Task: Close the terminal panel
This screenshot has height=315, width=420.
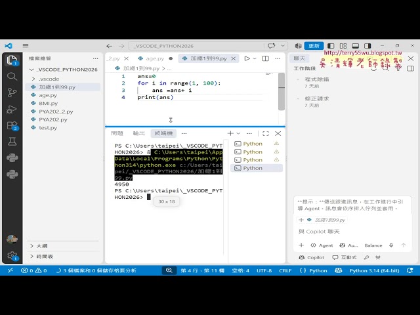Action: [x=278, y=133]
